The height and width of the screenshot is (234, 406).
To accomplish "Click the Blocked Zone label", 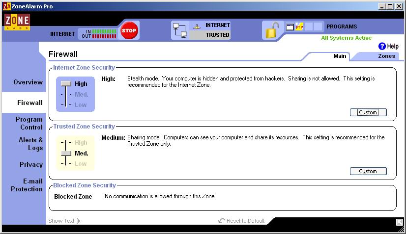I will coord(73,197).
